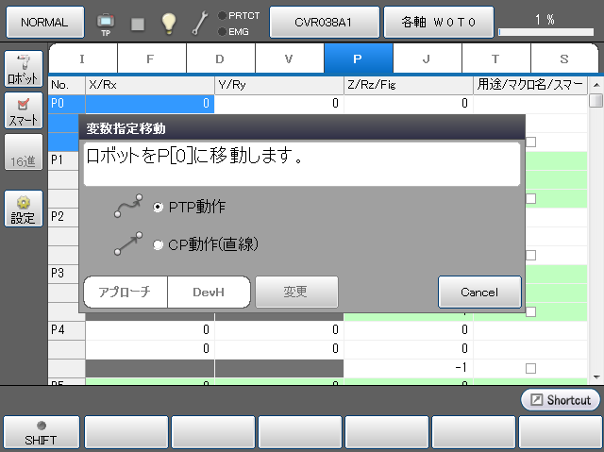Click the light bulb icon
Viewport: 604px width, 452px height.
pyautogui.click(x=168, y=22)
